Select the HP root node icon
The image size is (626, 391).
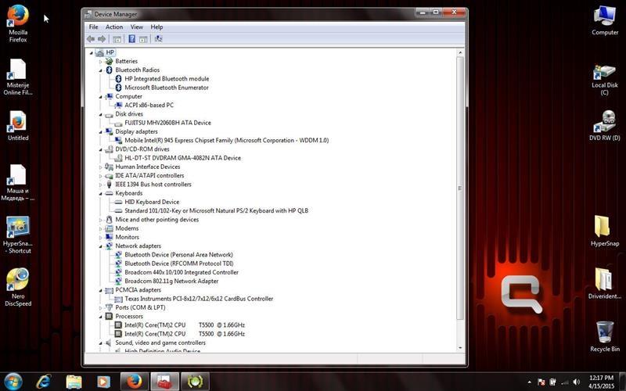(x=100, y=52)
